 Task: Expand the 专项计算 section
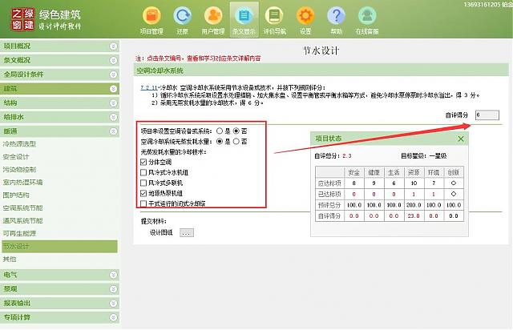point(113,317)
